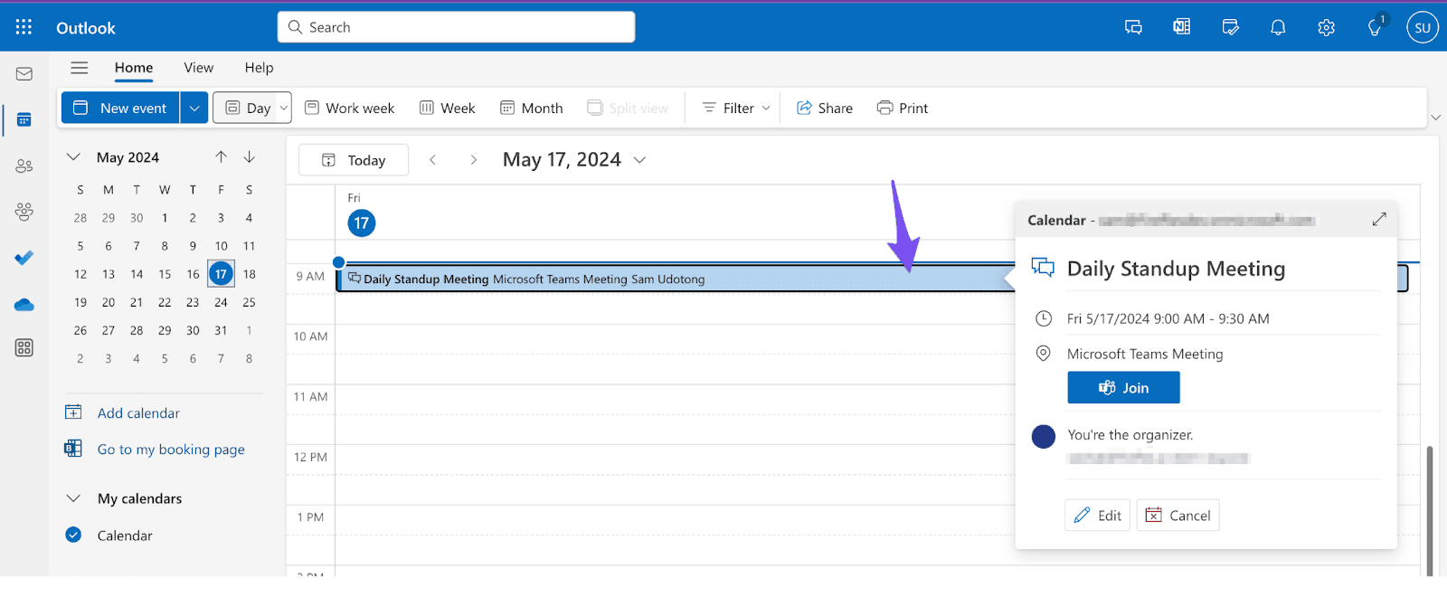Switch to Work week view
This screenshot has width=1447, height=597.
pyautogui.click(x=350, y=108)
